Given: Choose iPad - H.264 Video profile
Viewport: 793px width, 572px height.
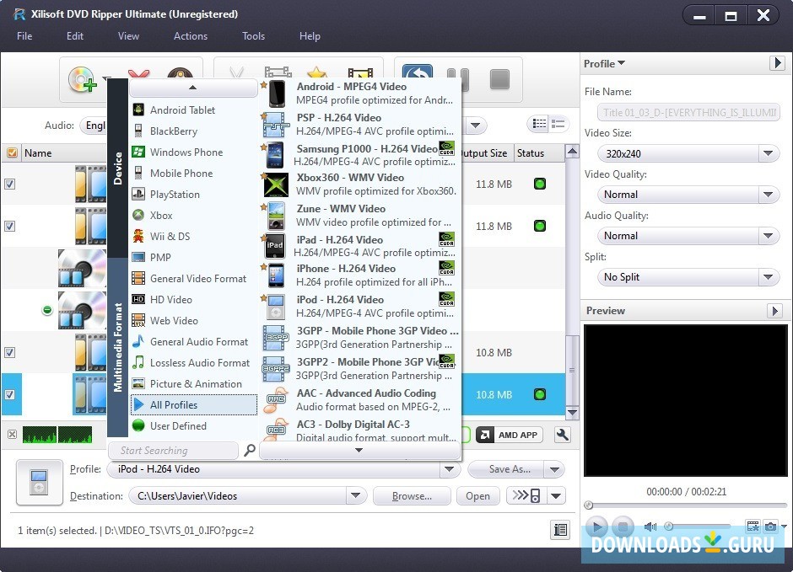Looking at the screenshot, I should tap(360, 246).
